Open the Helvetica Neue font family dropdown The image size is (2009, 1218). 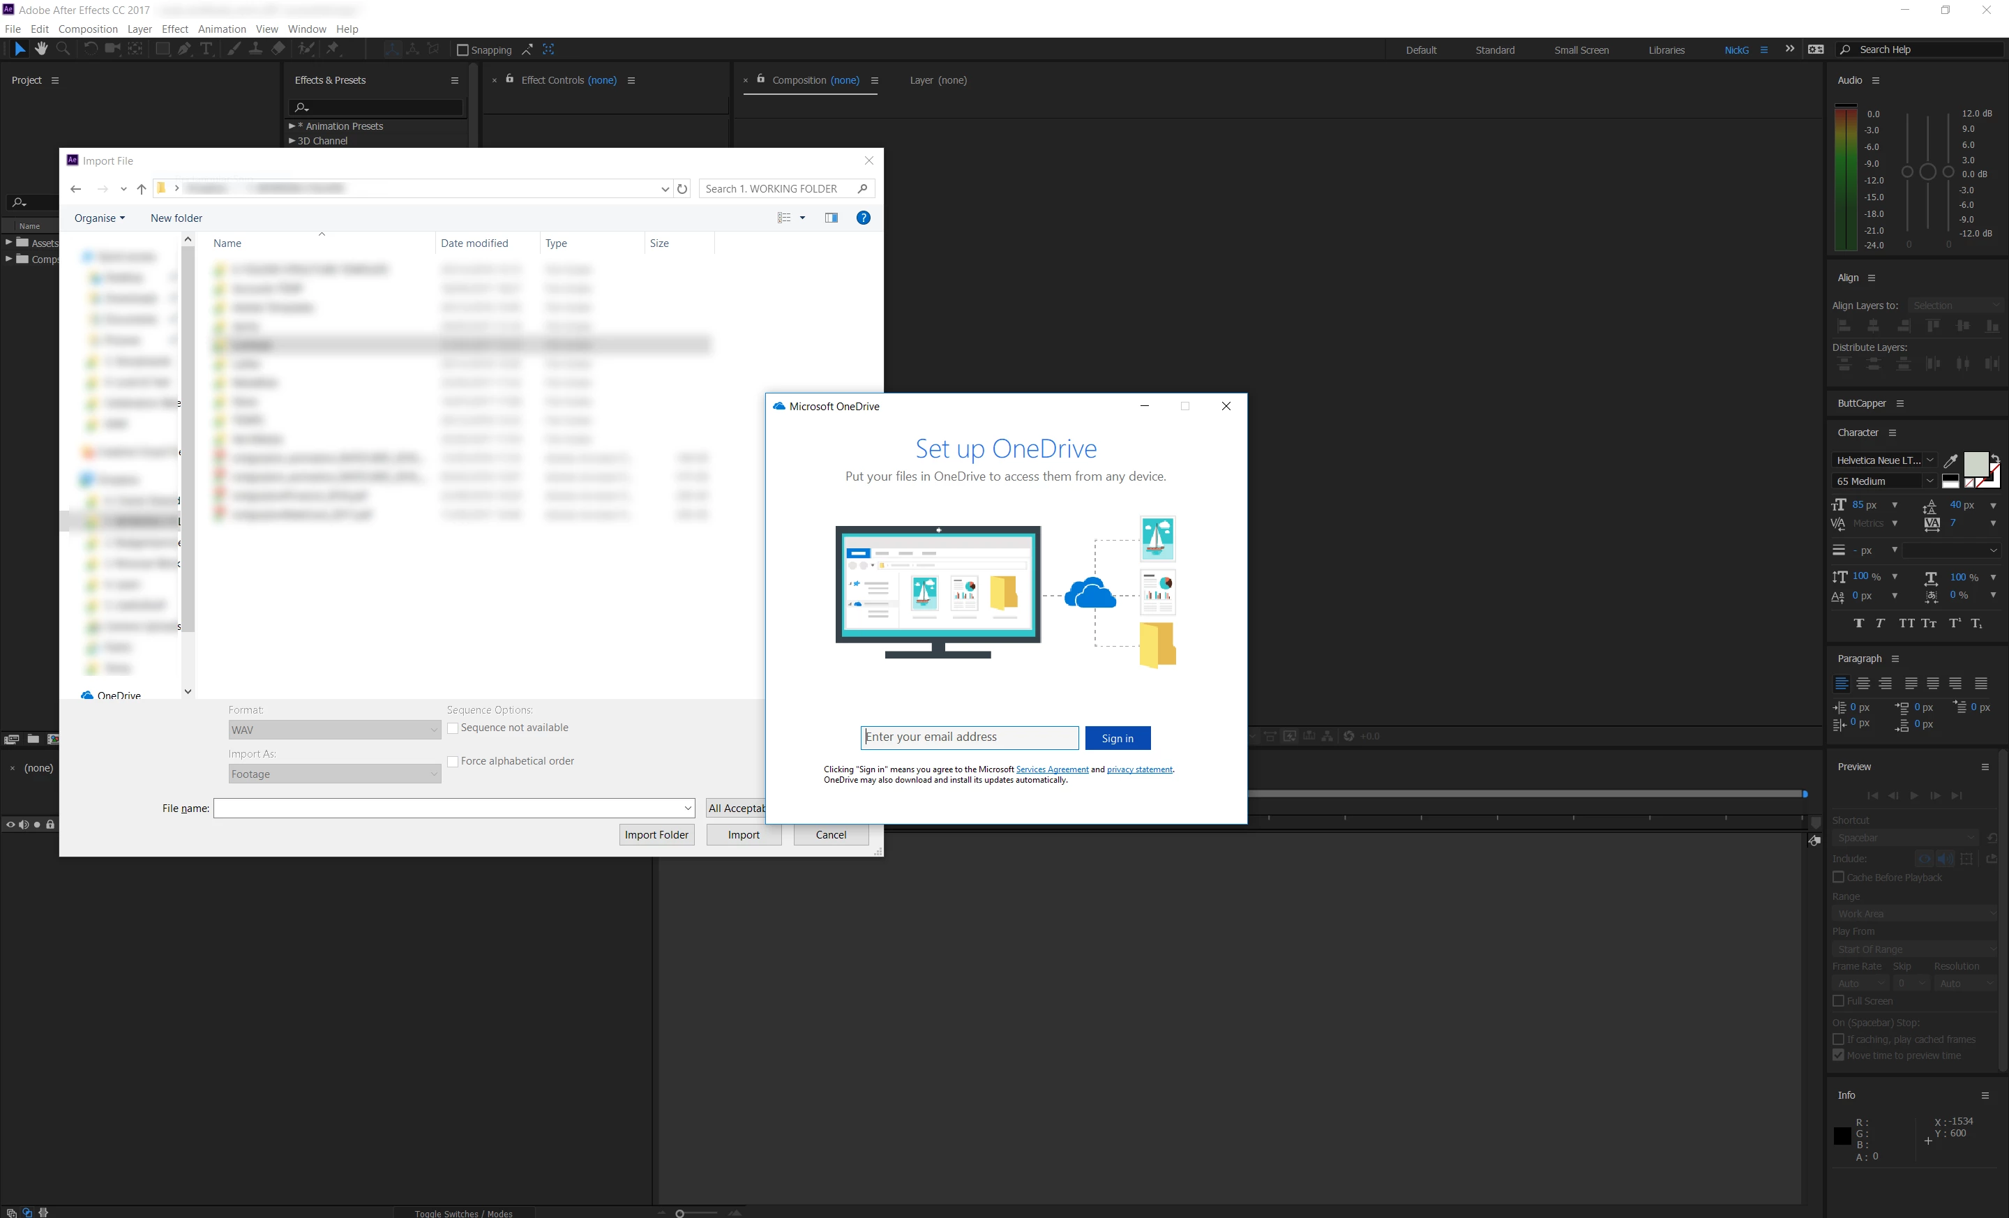click(1930, 460)
